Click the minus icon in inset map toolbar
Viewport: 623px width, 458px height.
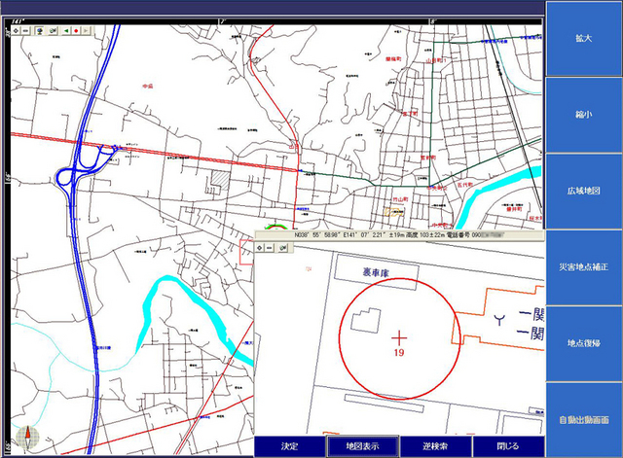coord(270,248)
